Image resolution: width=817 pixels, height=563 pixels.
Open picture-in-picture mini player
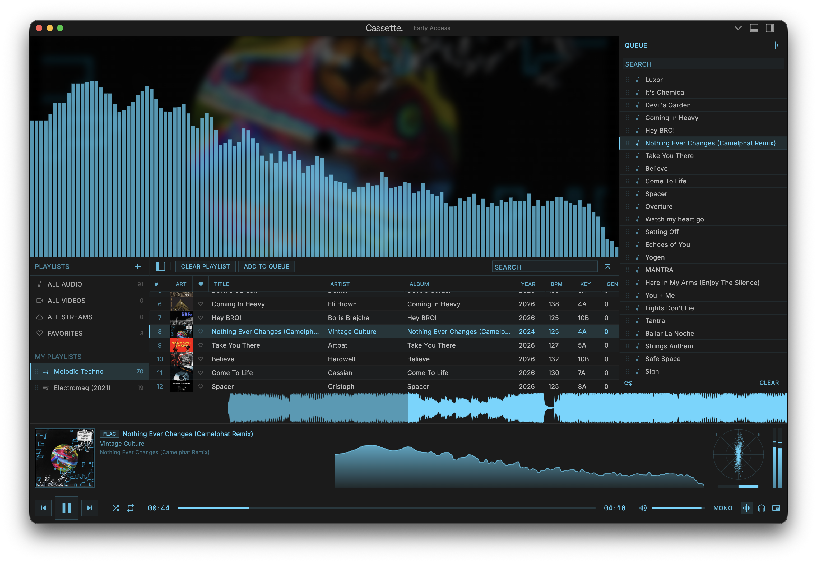[776, 508]
